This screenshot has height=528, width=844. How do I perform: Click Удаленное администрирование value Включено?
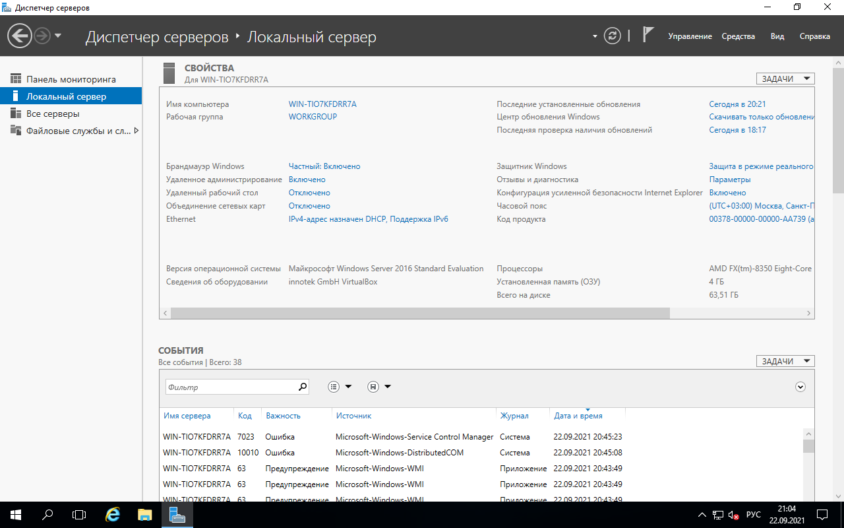pos(307,180)
